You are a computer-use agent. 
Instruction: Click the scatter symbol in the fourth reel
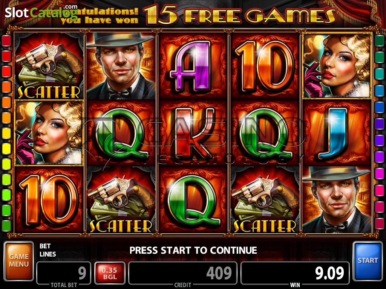pos(265,200)
